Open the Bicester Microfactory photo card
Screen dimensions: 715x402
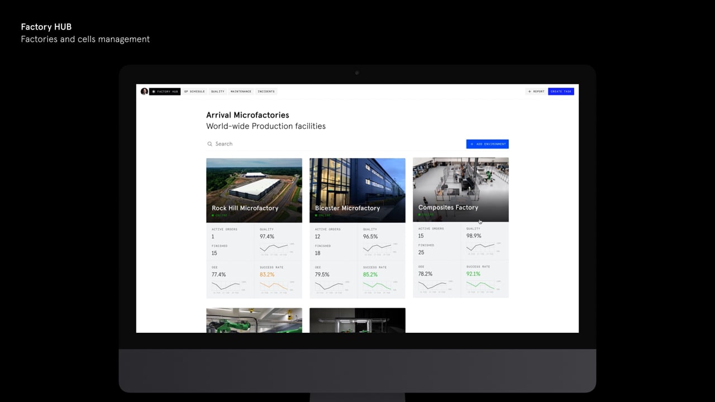(357, 190)
